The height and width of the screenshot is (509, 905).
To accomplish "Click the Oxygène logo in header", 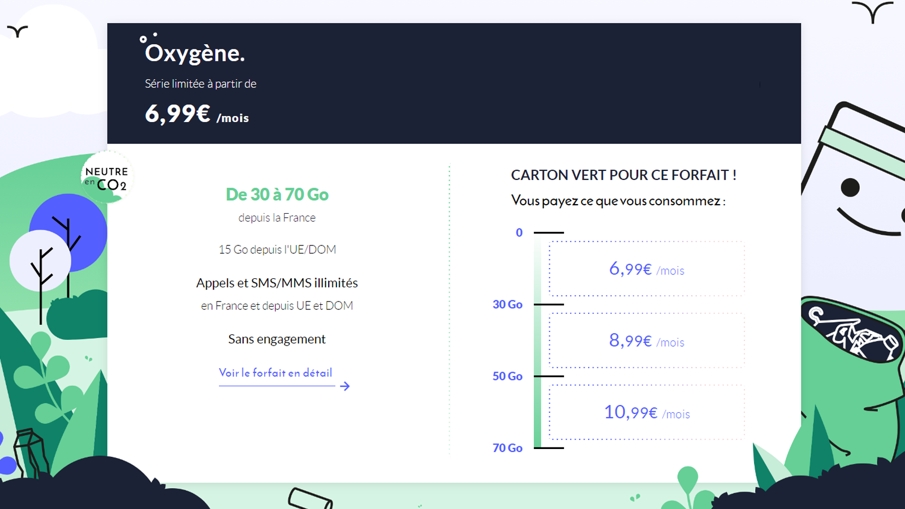I will [194, 51].
